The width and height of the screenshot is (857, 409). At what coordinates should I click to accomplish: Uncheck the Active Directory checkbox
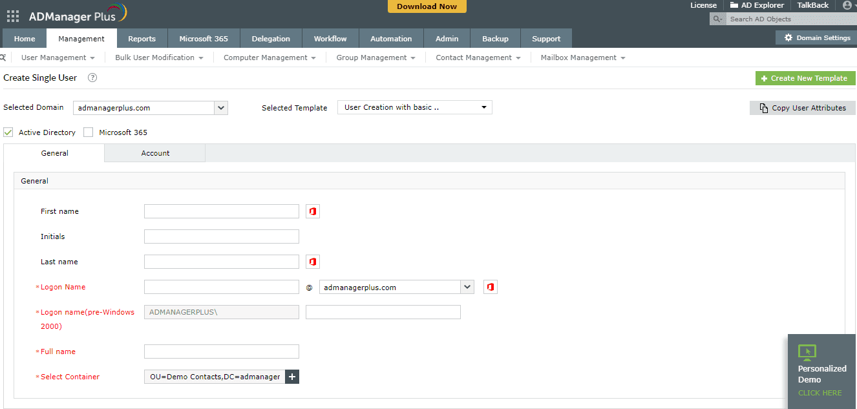pyautogui.click(x=8, y=132)
